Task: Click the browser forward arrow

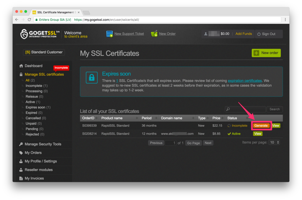Action: click(23, 20)
